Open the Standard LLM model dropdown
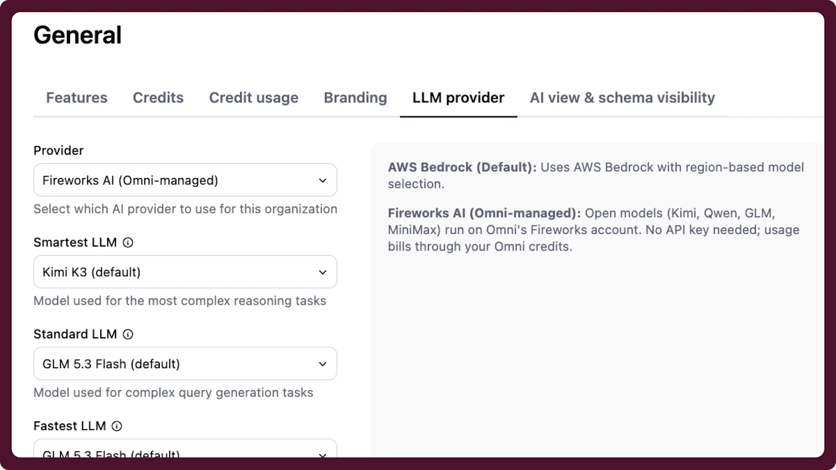 (185, 364)
